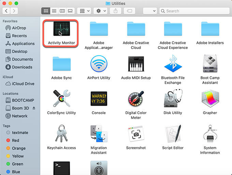Viewport: 232px width, 175px height.
Task: Go back with the left chevron button
Action: click(6, 11)
